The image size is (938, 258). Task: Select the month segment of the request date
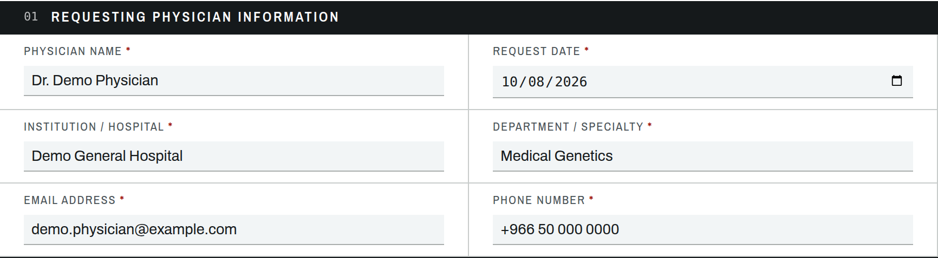(510, 82)
